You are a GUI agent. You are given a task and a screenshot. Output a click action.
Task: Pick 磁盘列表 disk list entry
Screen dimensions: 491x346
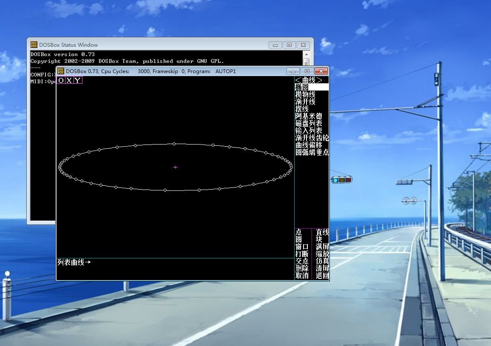[309, 123]
